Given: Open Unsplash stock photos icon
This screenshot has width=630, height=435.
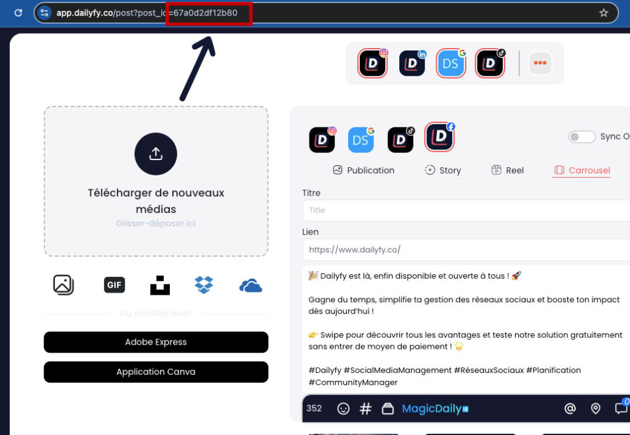Looking at the screenshot, I should [160, 285].
